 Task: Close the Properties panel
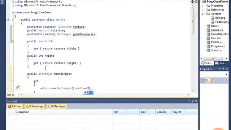tap(227, 69)
